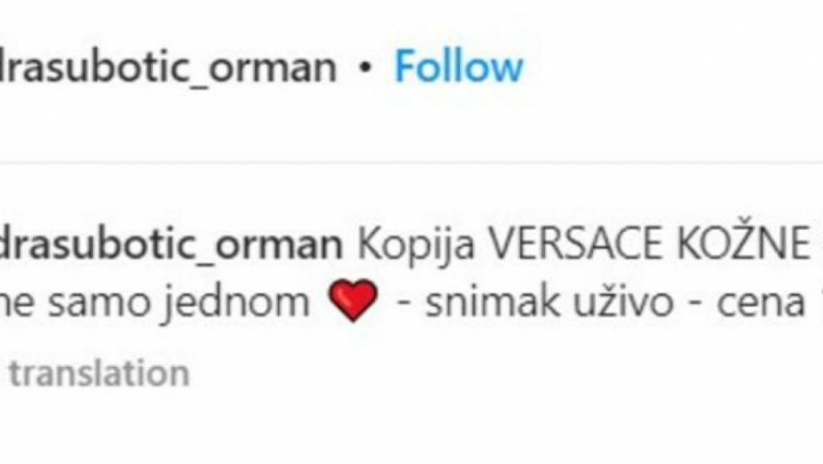The width and height of the screenshot is (823, 464).
Task: Click the 'orman' part of the caption username
Action: click(x=280, y=245)
